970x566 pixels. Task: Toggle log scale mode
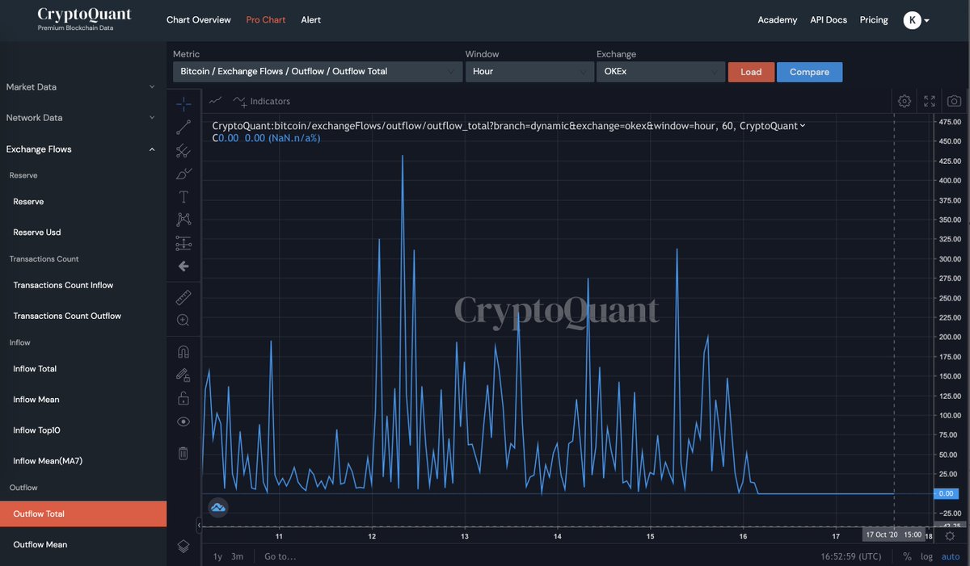pos(926,556)
